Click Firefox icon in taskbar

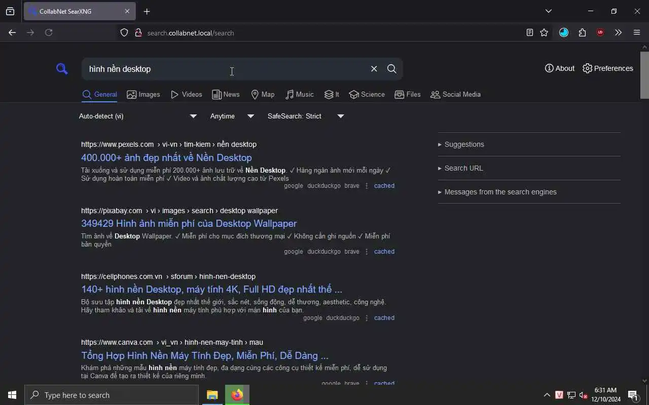pos(237,395)
